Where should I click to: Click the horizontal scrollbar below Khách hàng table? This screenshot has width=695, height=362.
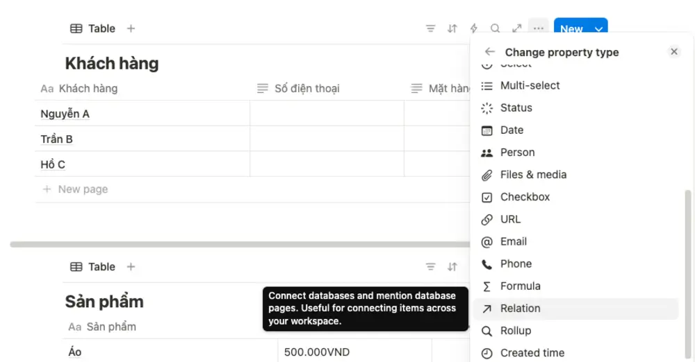(240, 244)
